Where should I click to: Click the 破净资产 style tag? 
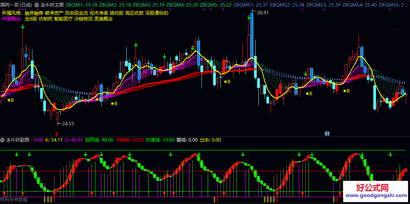point(54,13)
